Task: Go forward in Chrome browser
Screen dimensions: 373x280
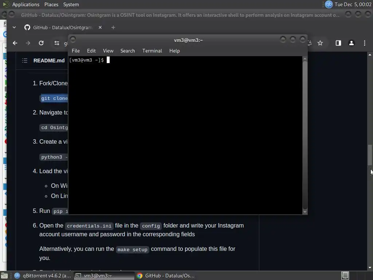Action: coord(28,43)
